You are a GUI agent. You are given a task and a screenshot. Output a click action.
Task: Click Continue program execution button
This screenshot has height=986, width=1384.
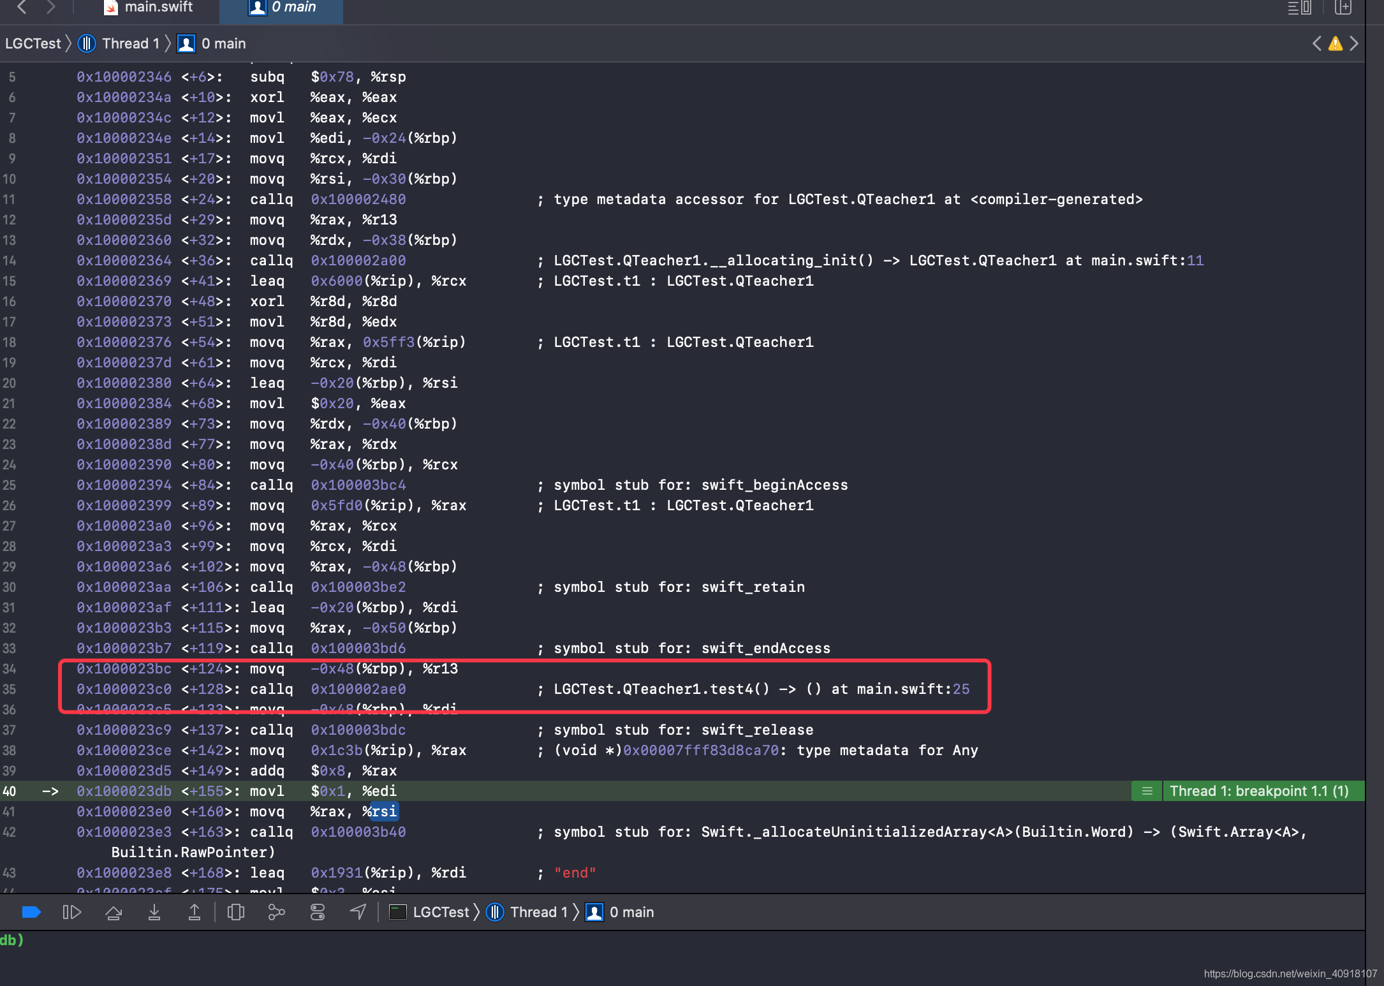point(71,913)
